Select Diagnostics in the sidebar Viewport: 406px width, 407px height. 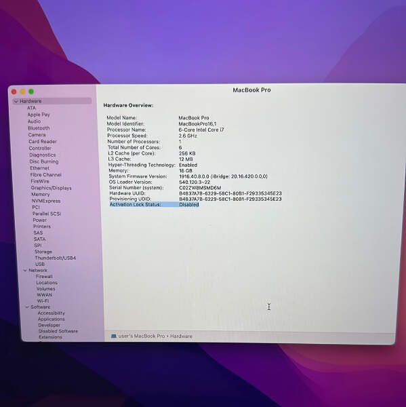pyautogui.click(x=42, y=155)
